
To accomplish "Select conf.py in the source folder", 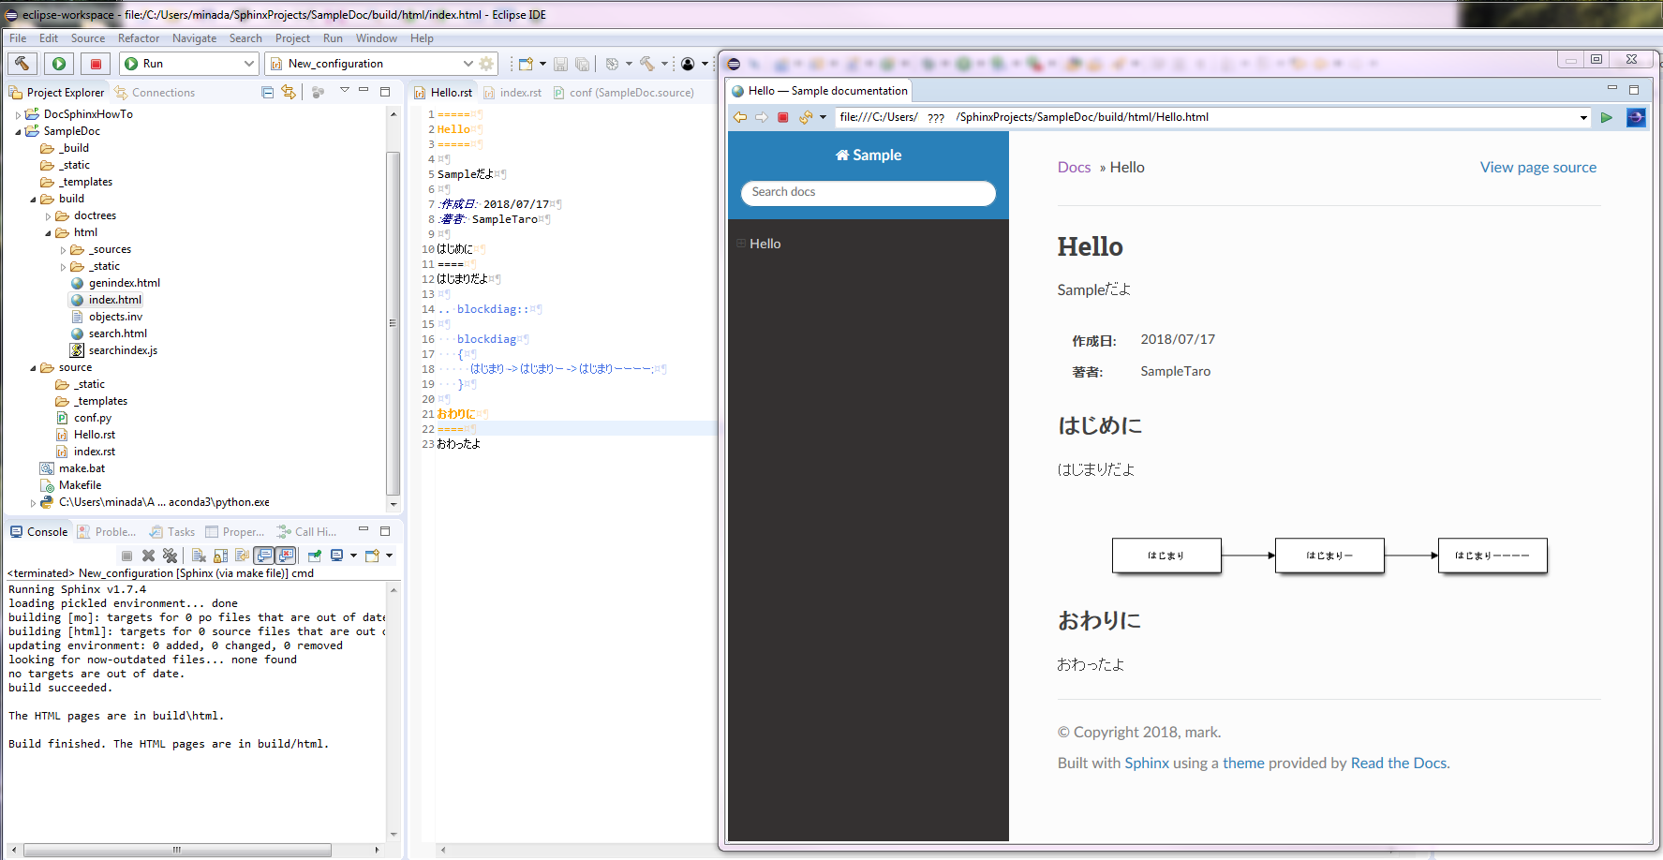I will click(x=83, y=418).
